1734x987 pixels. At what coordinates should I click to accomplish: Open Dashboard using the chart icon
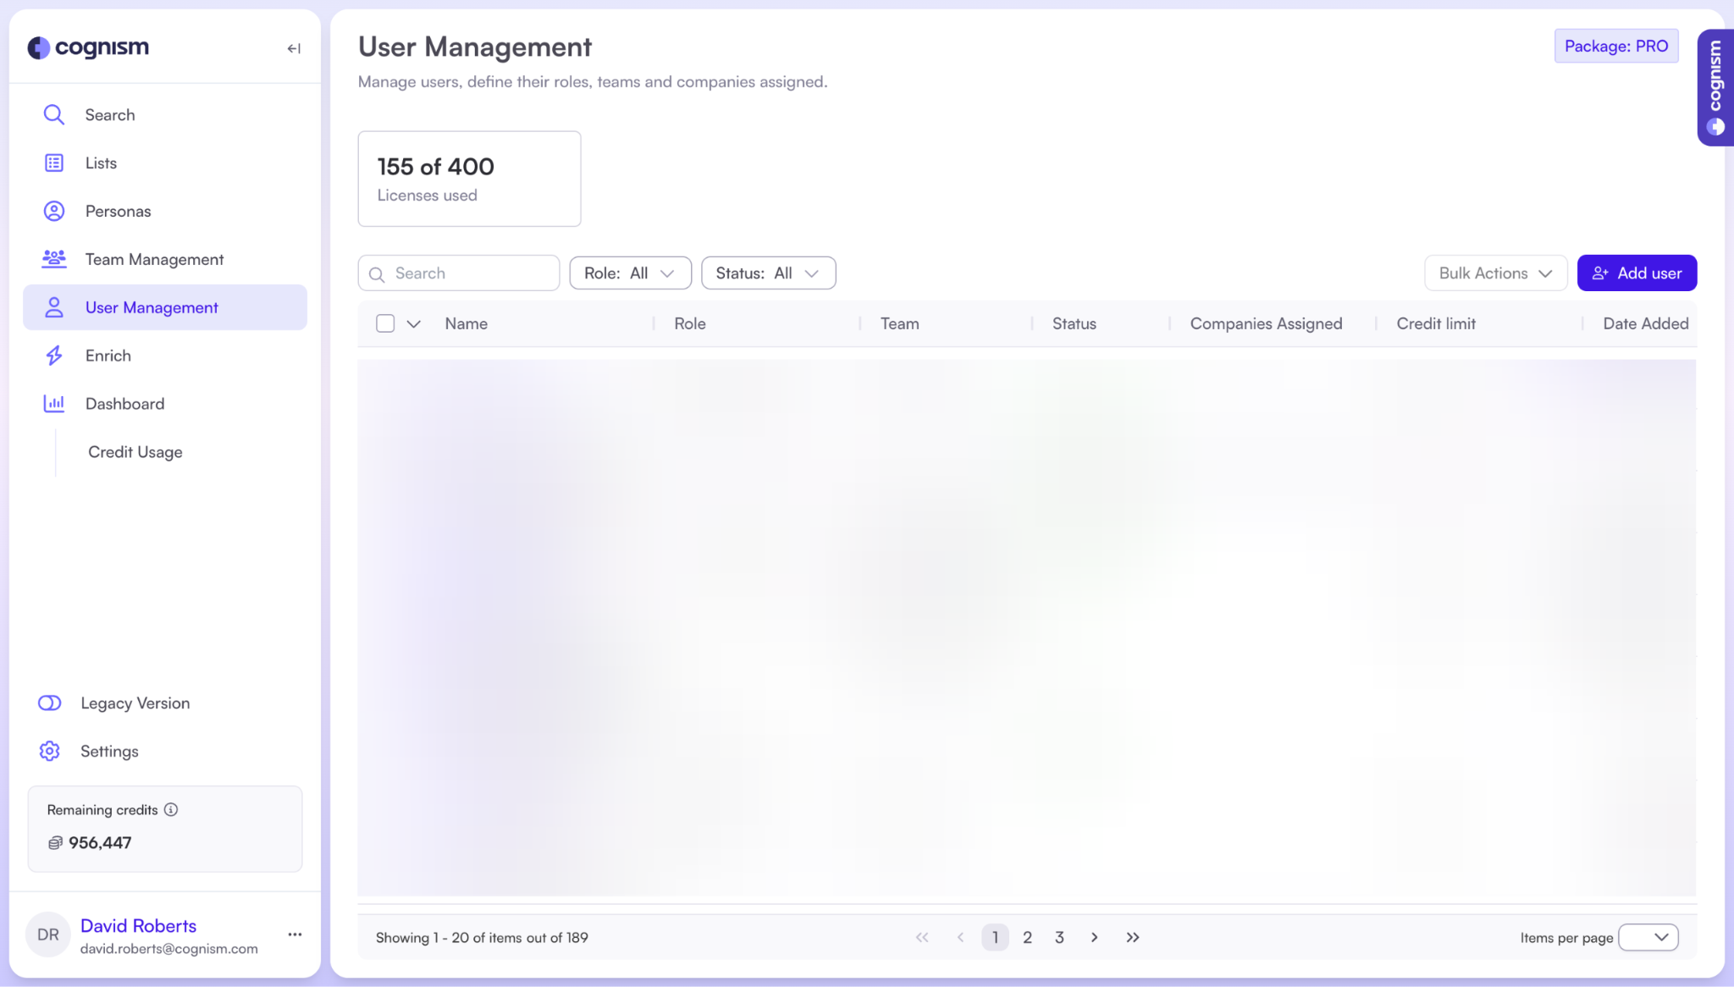coord(54,404)
